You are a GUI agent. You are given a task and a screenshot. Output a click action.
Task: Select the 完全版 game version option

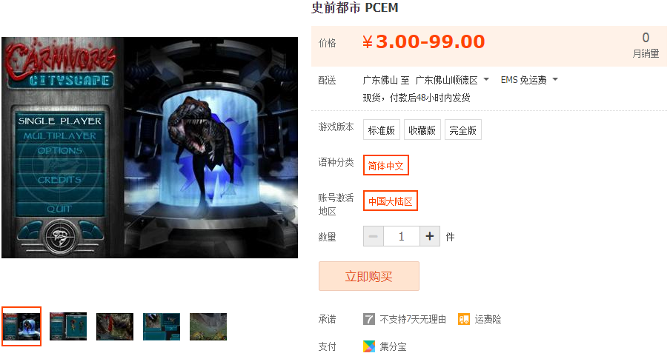462,130
